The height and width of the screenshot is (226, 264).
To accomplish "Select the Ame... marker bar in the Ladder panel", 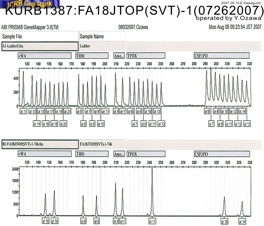I will pos(119,56).
